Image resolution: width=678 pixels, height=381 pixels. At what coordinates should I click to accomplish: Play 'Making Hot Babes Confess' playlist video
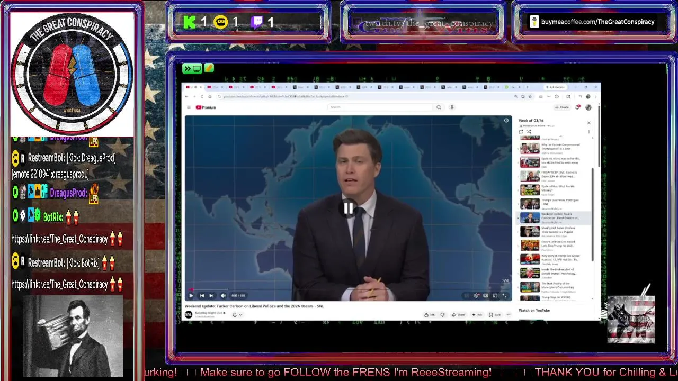(x=554, y=231)
